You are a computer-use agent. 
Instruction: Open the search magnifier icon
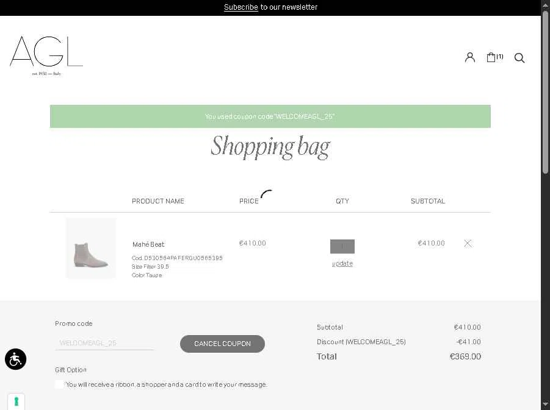click(519, 58)
